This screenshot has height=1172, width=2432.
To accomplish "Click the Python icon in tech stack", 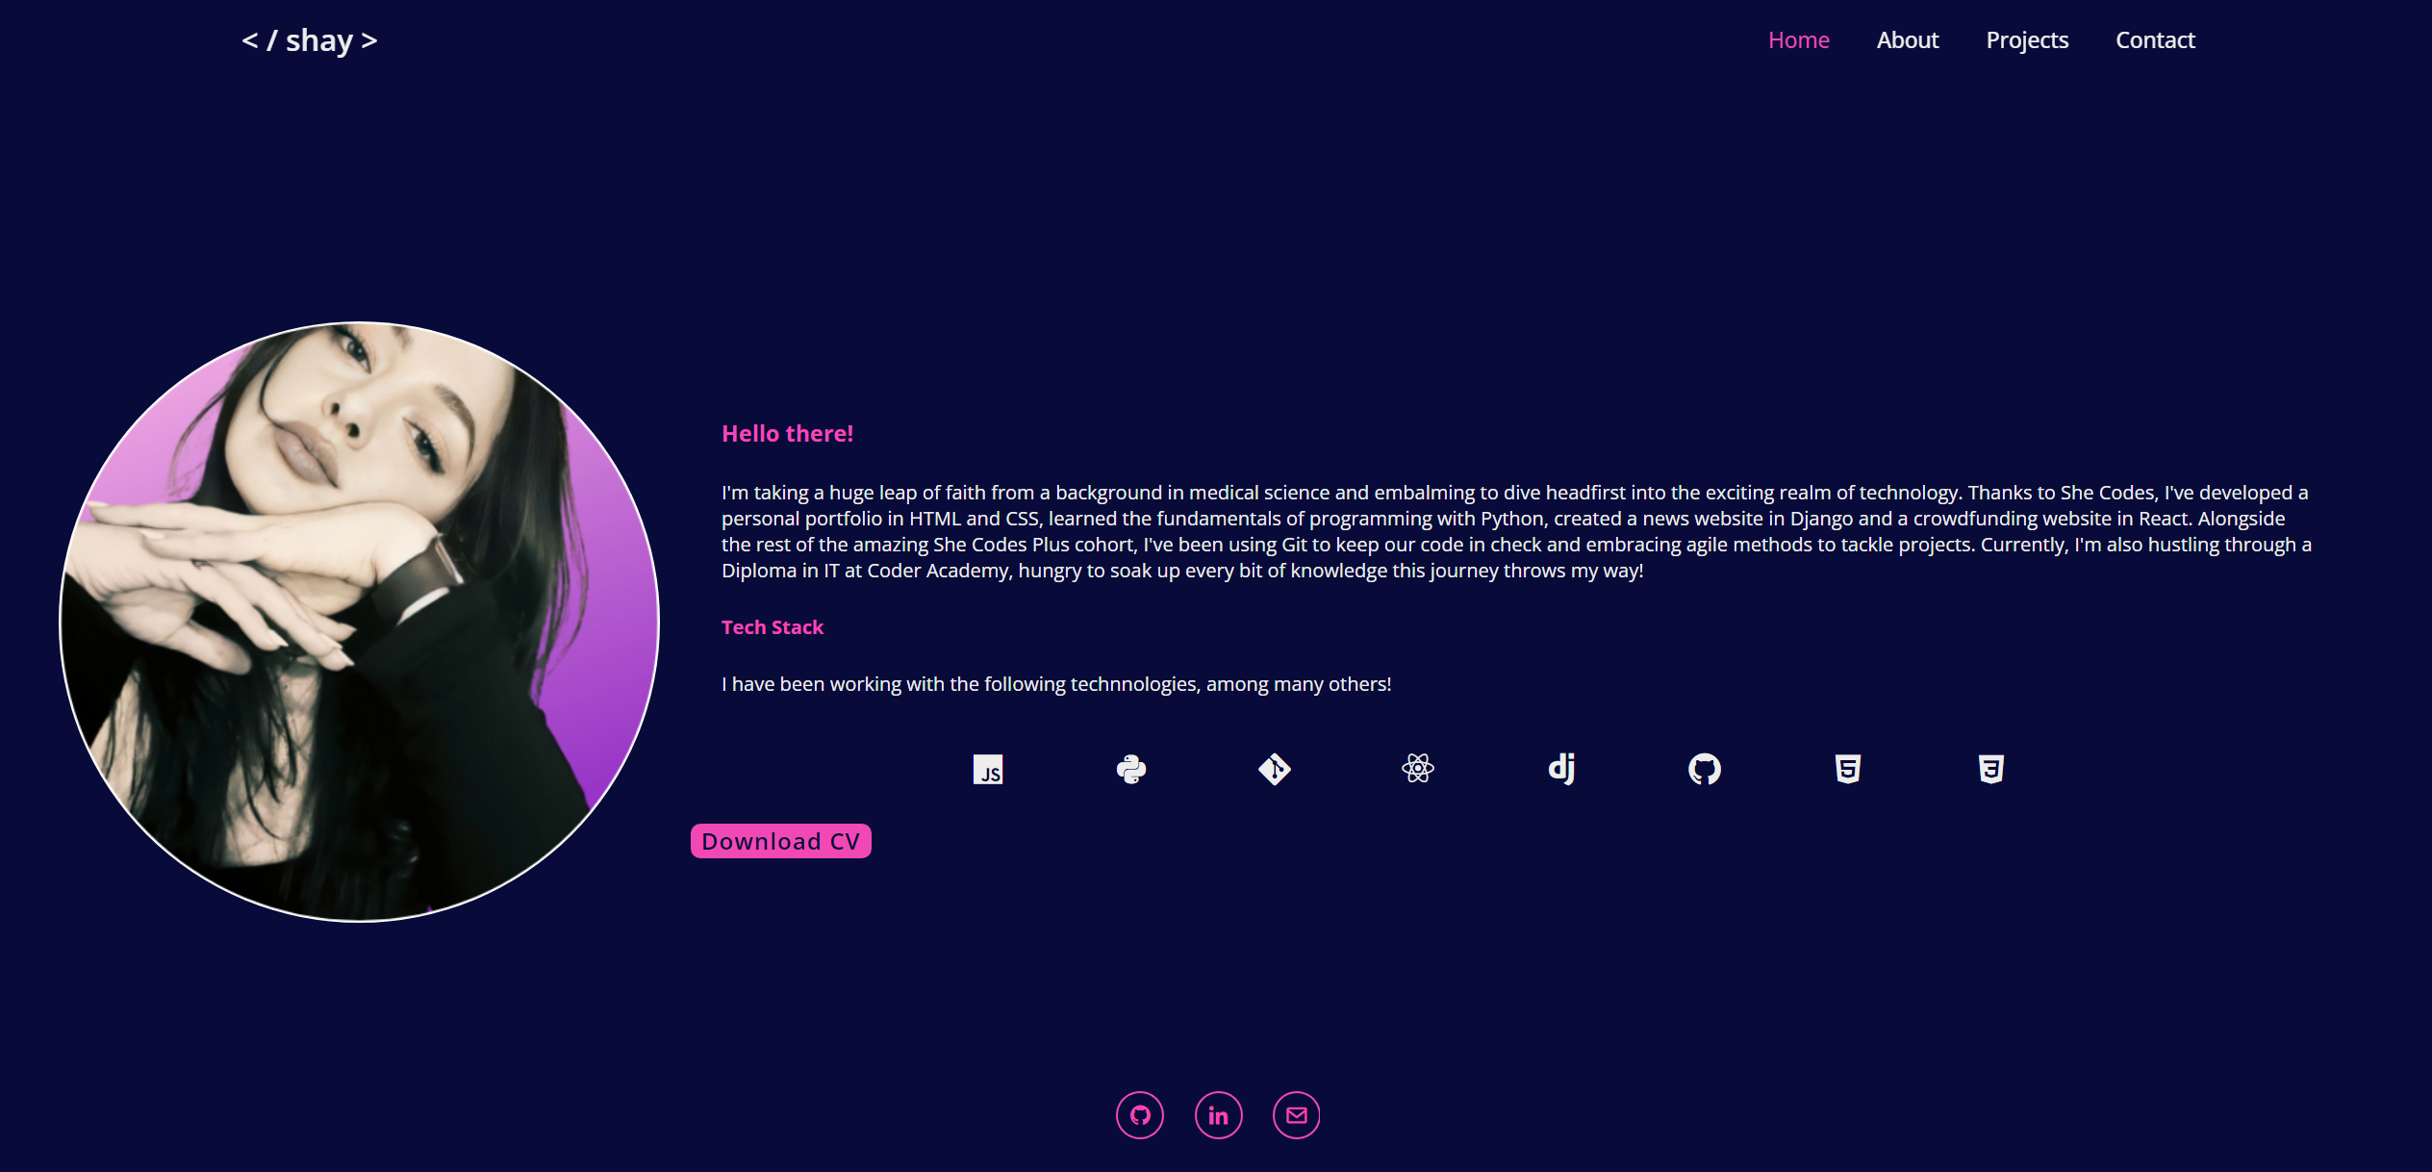I will tap(1134, 767).
